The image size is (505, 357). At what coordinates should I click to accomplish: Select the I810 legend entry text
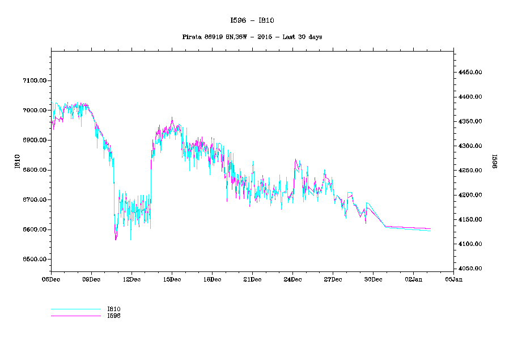(114, 309)
